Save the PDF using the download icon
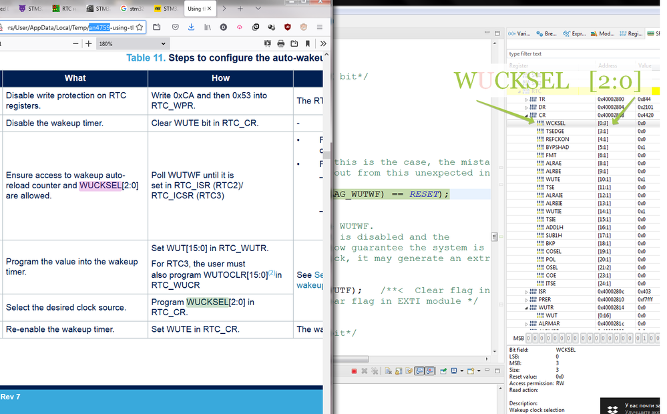 tap(294, 43)
